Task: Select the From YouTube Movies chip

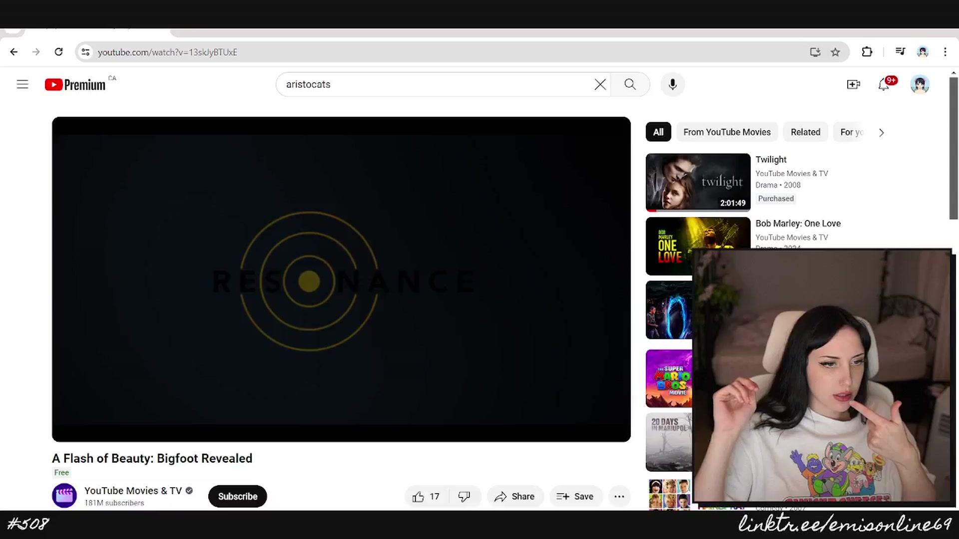Action: (727, 132)
